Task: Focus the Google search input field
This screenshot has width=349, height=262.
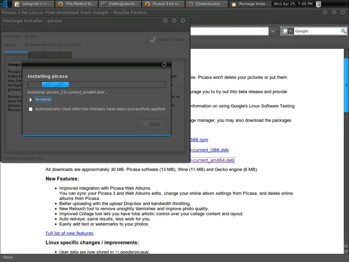Action: coord(317,31)
